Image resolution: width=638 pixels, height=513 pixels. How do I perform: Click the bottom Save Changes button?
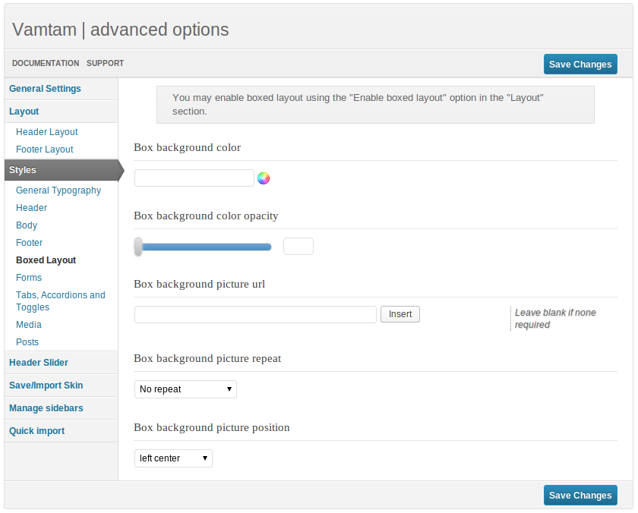point(580,495)
